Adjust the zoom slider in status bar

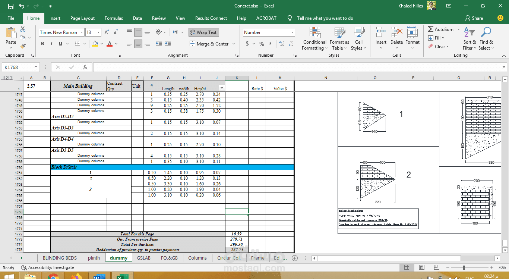pos(464,267)
